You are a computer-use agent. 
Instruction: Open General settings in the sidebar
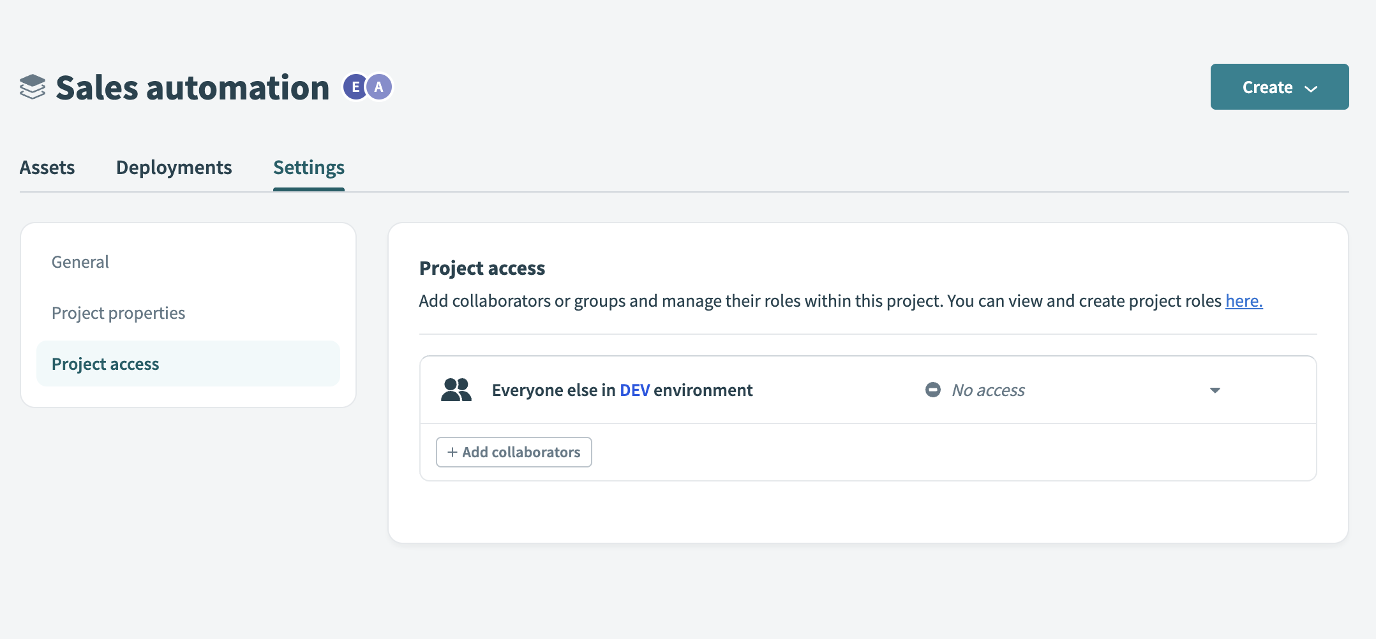(80, 262)
